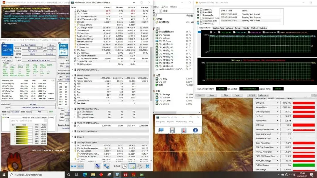Collapse the Memory Timings sensor group
The height and width of the screenshot is (178, 317).
[72, 75]
